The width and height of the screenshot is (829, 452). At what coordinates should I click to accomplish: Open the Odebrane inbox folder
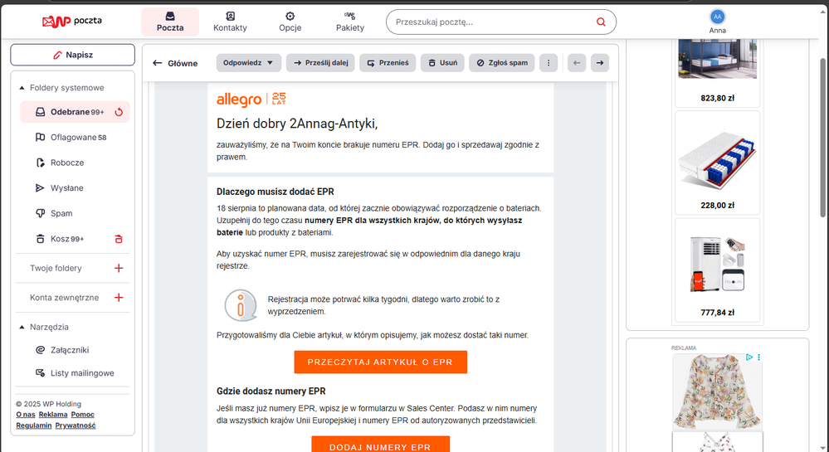pos(75,112)
